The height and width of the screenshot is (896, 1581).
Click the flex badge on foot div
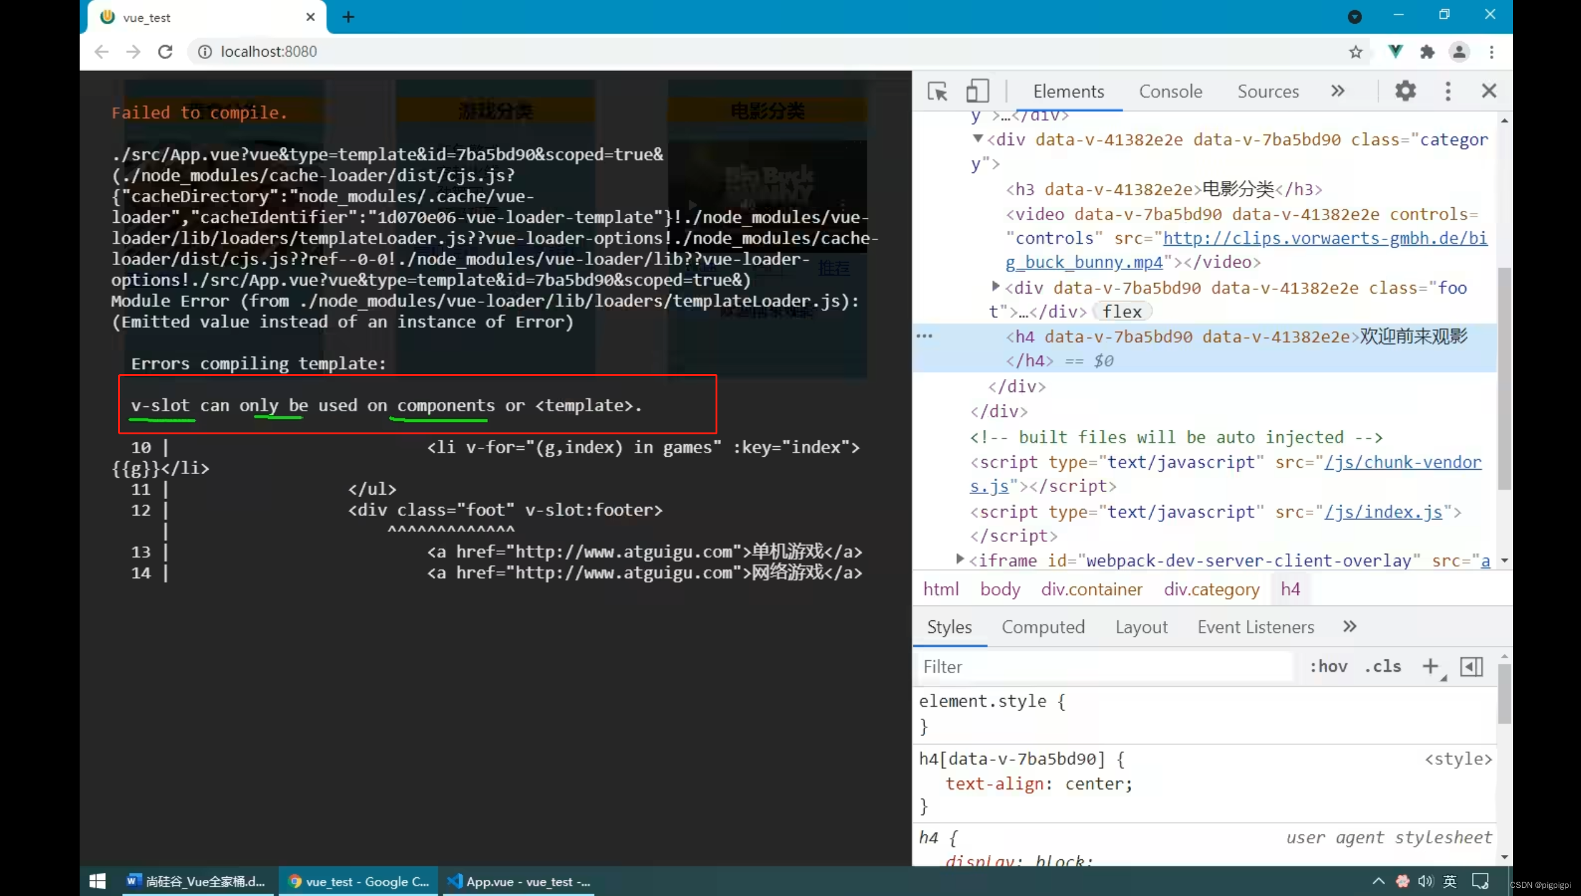coord(1122,312)
